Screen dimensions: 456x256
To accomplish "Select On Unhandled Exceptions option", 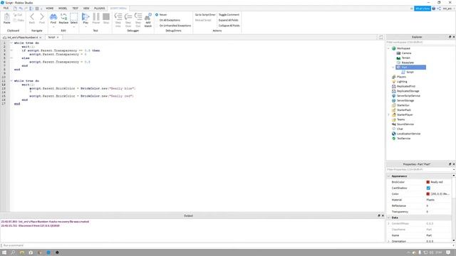I will (x=173, y=26).
